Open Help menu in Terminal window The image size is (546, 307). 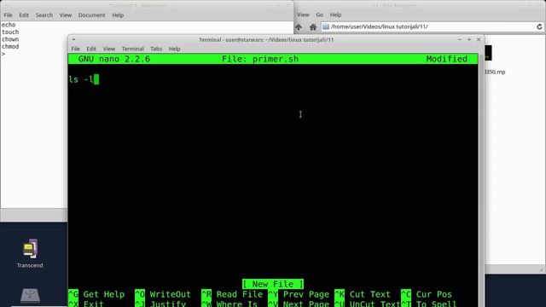[x=174, y=49]
